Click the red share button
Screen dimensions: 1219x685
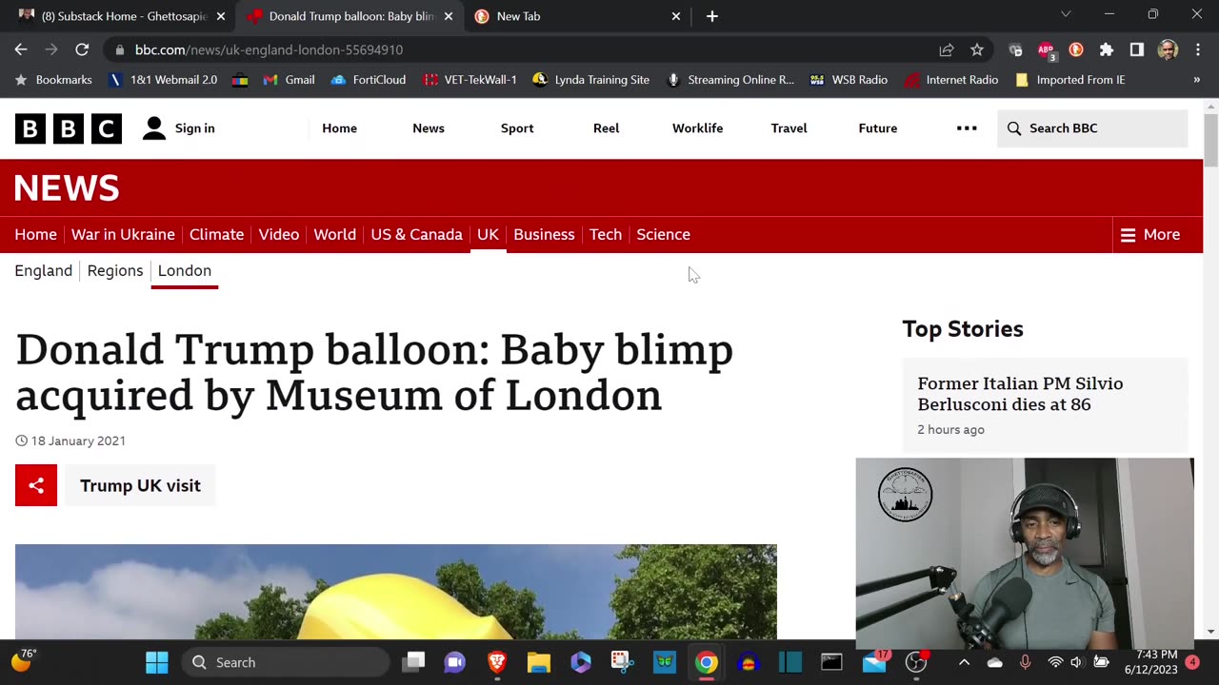click(x=36, y=485)
